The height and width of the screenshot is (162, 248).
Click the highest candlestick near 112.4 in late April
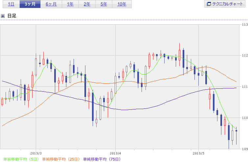180,55
